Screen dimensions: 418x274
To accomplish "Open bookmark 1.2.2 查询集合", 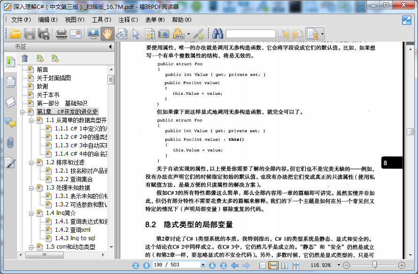I will (74, 179).
